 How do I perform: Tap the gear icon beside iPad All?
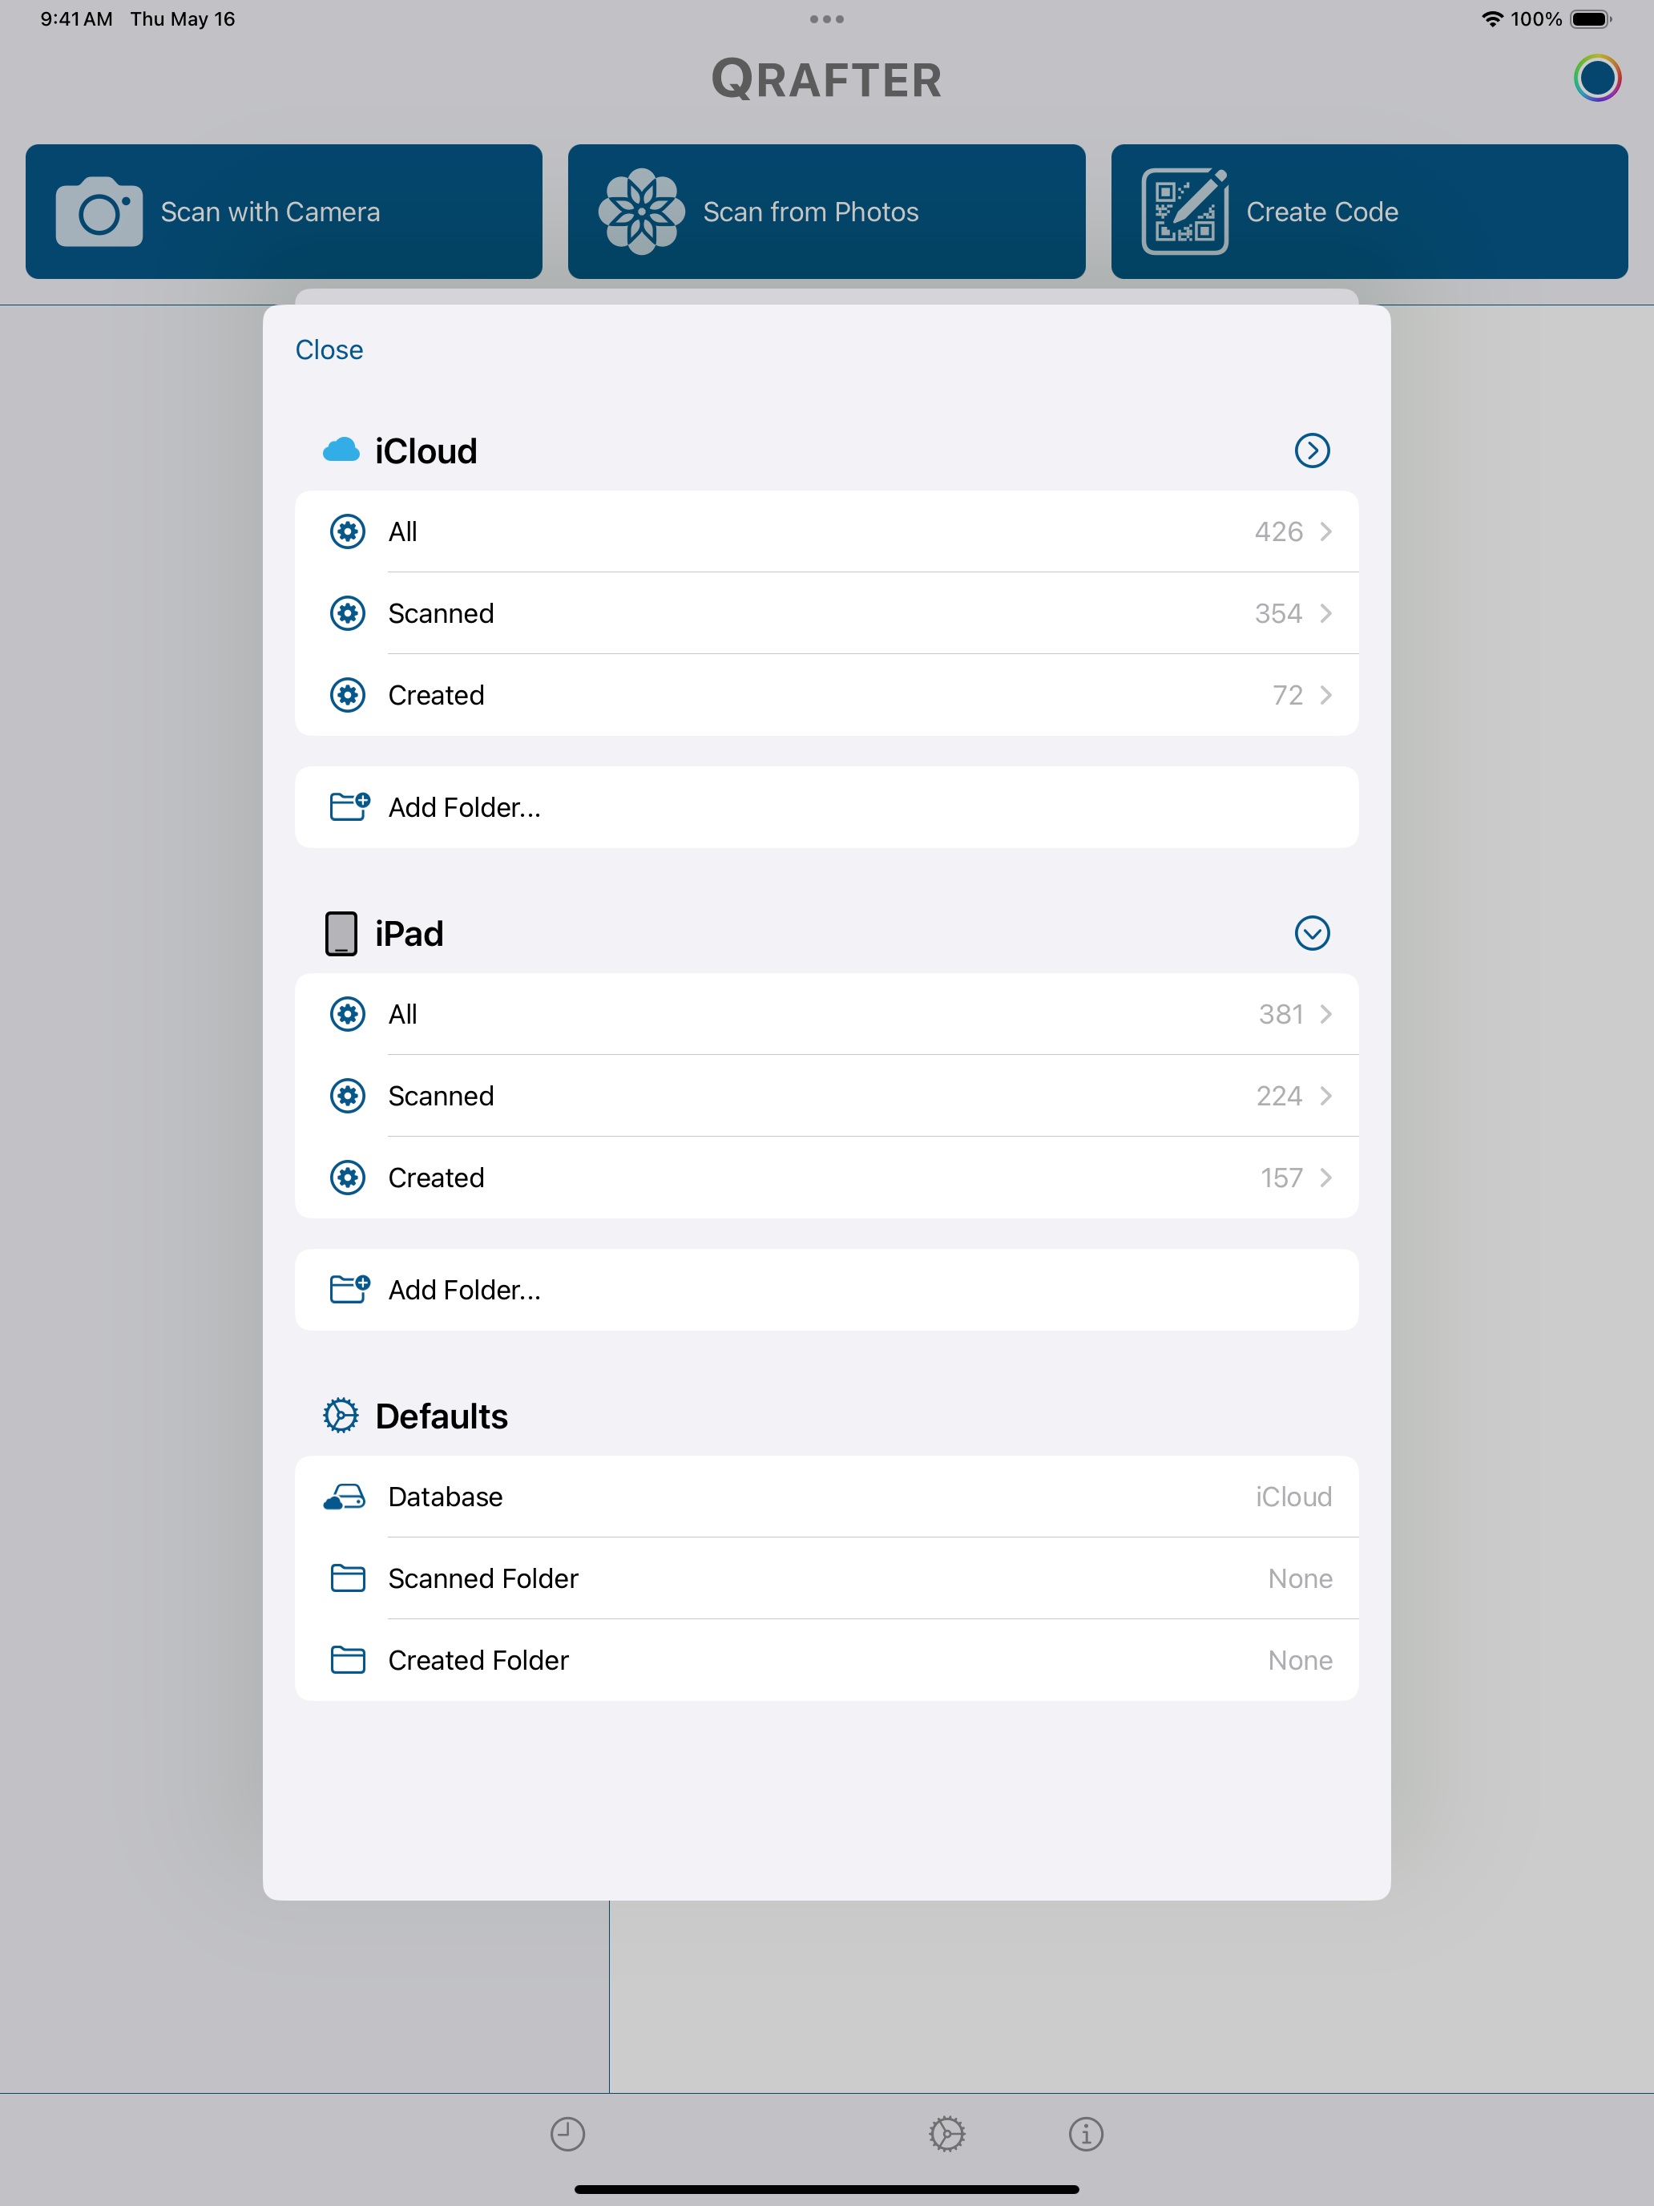[347, 1014]
